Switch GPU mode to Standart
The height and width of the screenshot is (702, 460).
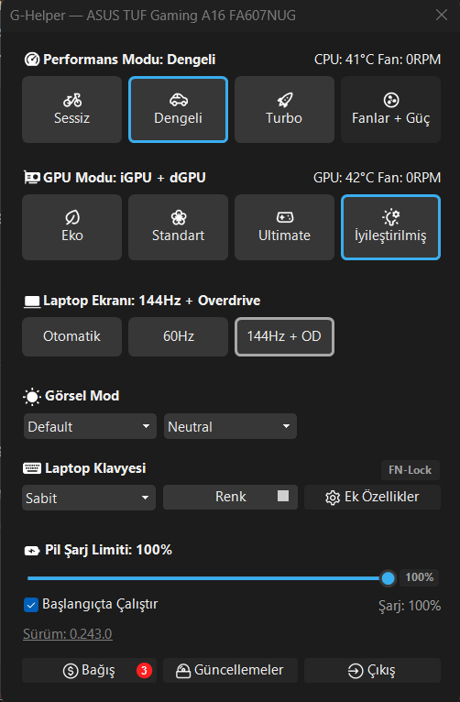178,227
